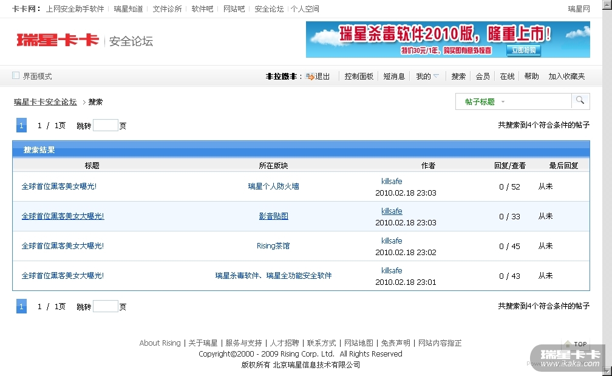Click the 服务与支持 footer link
Screen dimensions: 612x376
tap(243, 343)
